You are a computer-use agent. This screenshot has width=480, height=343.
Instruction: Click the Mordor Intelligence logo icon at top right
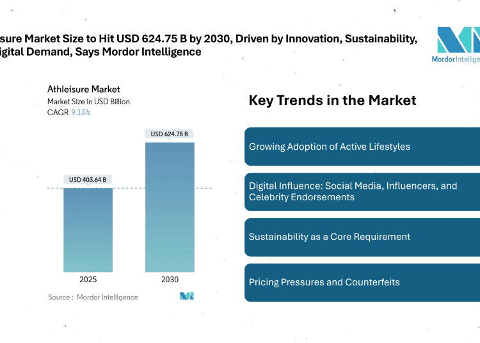(459, 40)
